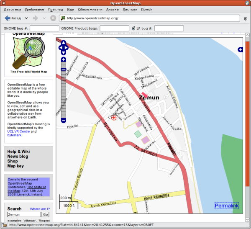The width and height of the screenshot is (251, 229).
Task: Click the green building square on map
Action: coord(138,134)
